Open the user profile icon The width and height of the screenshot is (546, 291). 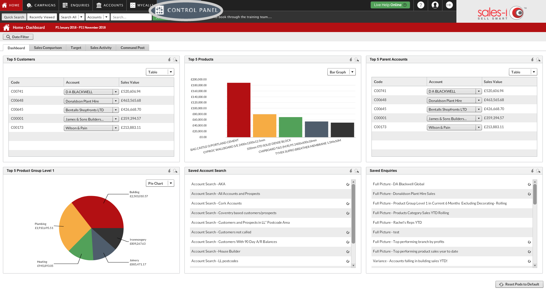pos(435,5)
